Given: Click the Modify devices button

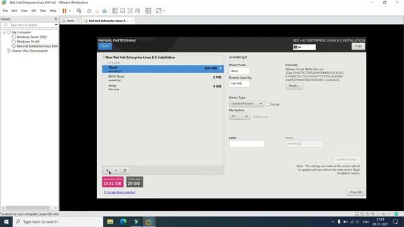Looking at the screenshot, I should tap(294, 86).
